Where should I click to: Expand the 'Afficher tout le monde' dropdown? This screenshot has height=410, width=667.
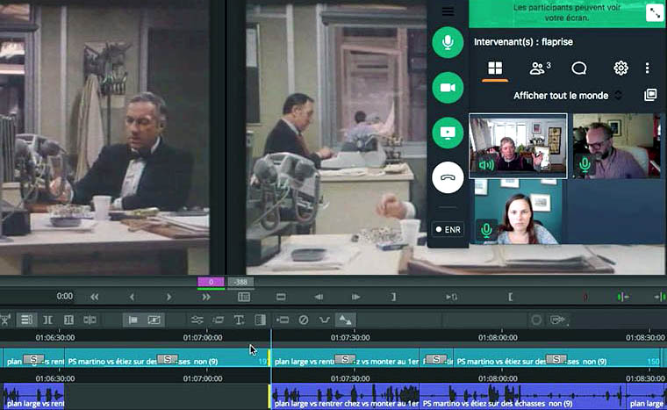point(568,96)
